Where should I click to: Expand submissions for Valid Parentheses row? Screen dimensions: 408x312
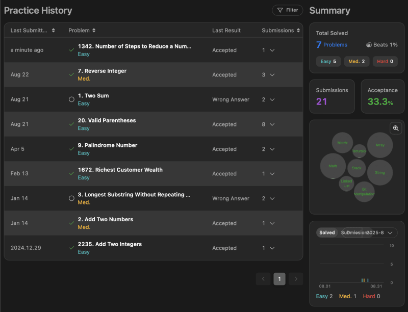click(272, 124)
